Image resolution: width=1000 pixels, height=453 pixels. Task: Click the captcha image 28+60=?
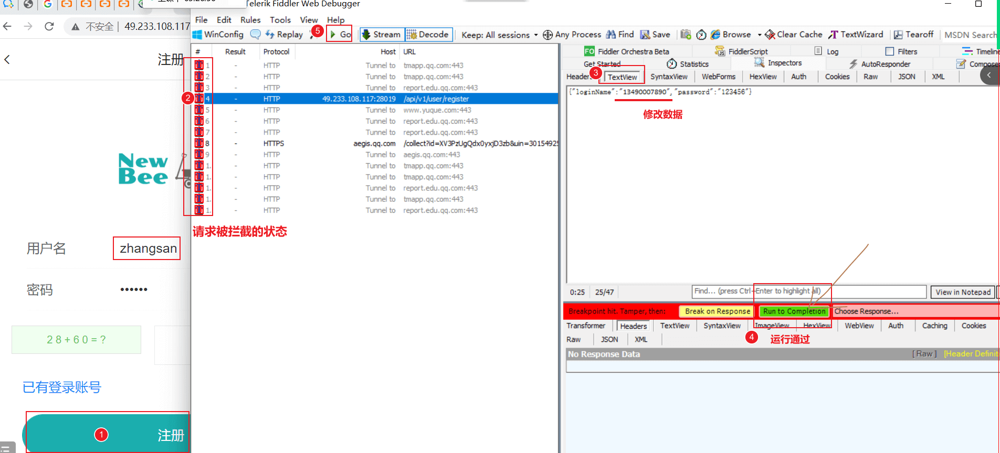(76, 340)
